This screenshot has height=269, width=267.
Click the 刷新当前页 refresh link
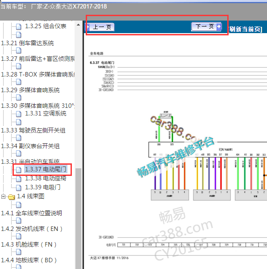(x=245, y=29)
